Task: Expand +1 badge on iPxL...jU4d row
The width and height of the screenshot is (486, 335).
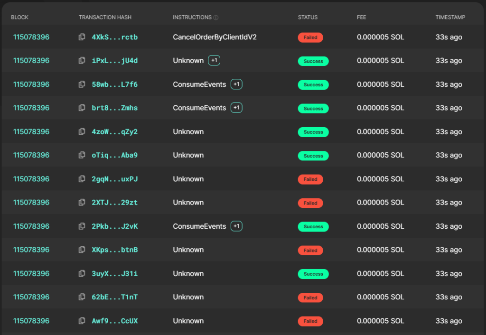Action: coord(214,61)
